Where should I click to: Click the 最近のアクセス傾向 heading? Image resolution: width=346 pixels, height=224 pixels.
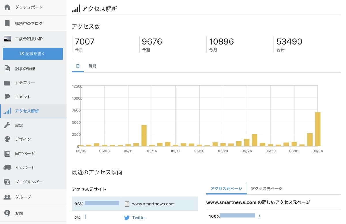[97, 172]
